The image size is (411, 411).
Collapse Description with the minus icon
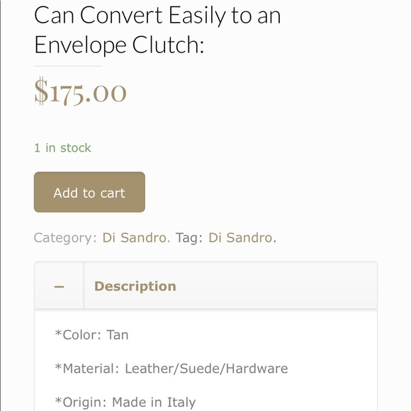pos(59,286)
